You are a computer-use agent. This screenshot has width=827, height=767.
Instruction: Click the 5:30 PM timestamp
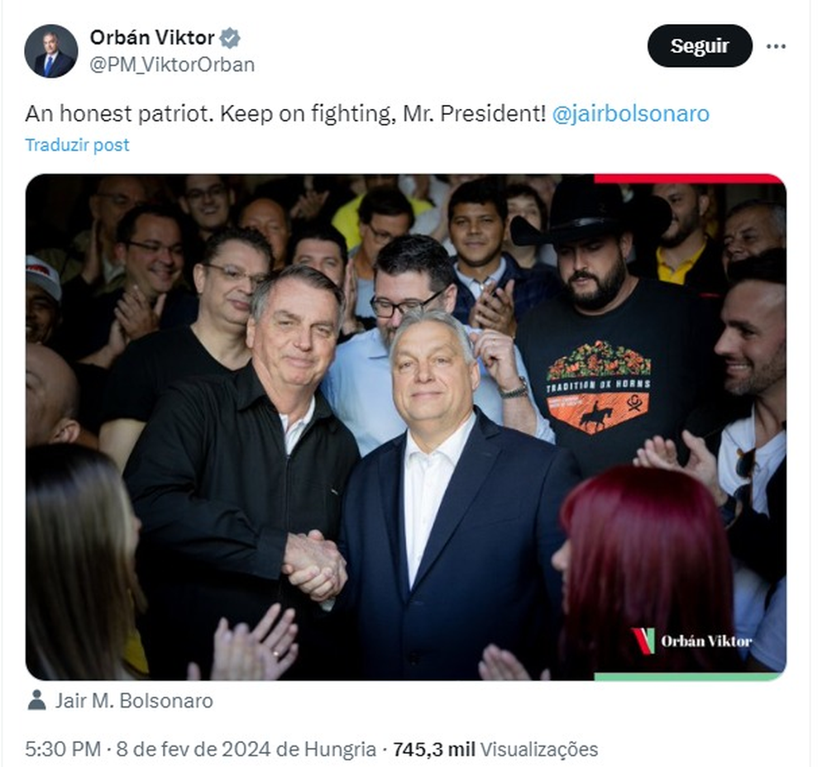click(63, 749)
